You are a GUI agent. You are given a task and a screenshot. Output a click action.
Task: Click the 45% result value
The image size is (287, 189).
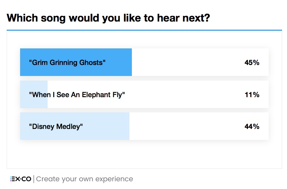tap(252, 63)
